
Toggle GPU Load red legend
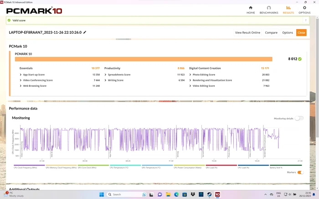[x=221, y=167]
